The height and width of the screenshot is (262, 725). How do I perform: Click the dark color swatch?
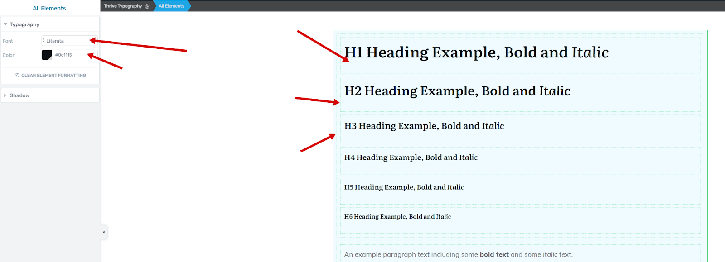coord(47,55)
